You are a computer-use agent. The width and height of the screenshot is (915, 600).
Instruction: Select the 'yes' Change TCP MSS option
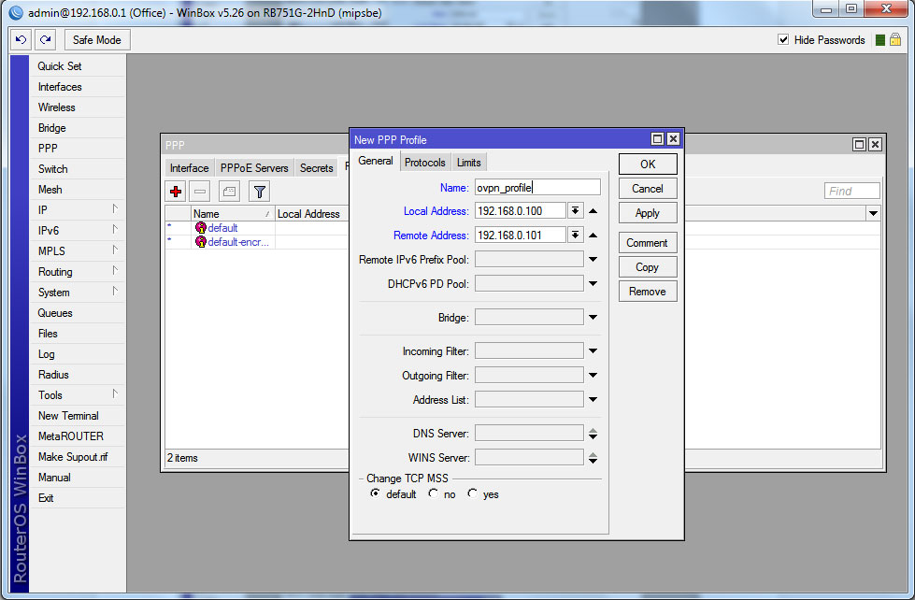pos(473,494)
